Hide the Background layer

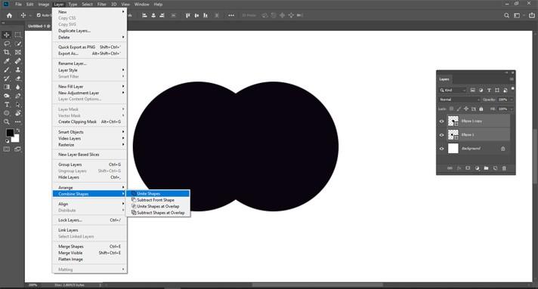pyautogui.click(x=441, y=149)
